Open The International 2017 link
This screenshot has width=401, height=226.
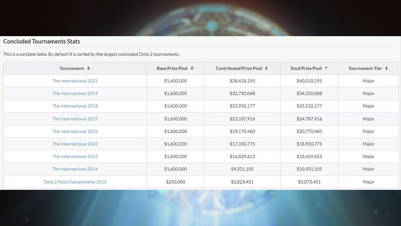pos(75,119)
